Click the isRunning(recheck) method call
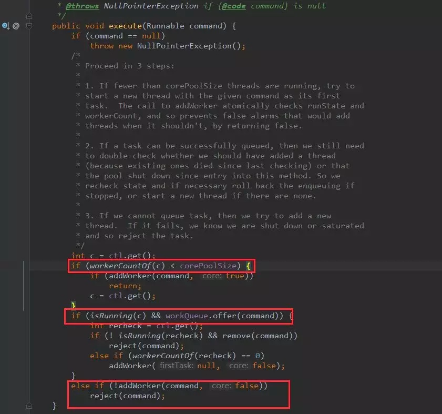The width and height of the screenshot is (442, 414). coord(160,336)
